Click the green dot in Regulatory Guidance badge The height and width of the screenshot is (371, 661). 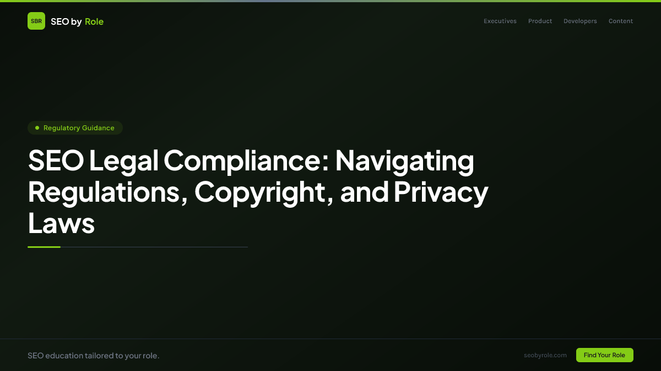37,128
